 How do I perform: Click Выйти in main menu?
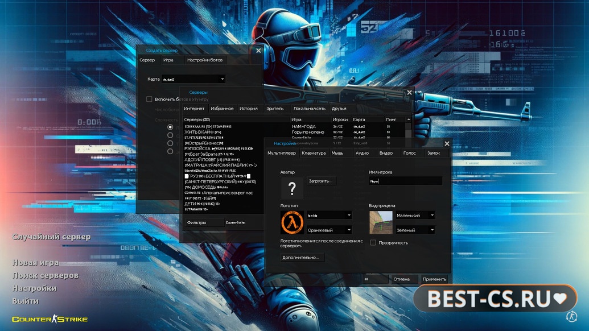click(x=26, y=301)
